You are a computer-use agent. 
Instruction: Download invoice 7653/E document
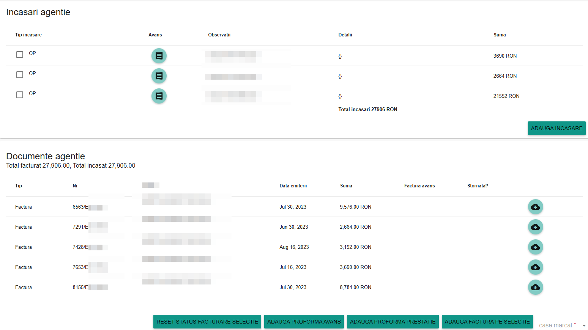click(x=536, y=267)
